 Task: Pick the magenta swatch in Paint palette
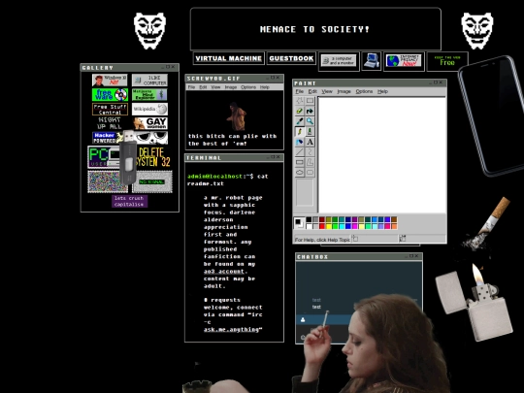point(354,226)
